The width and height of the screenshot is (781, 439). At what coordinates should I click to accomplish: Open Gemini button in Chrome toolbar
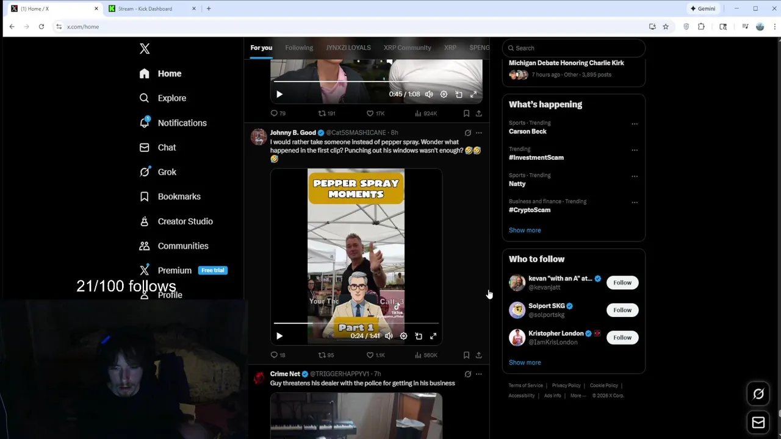click(x=702, y=9)
